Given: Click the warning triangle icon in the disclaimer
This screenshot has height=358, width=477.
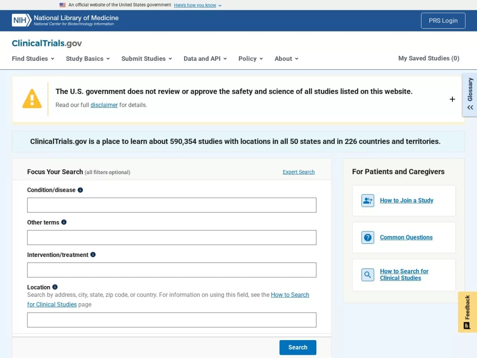Looking at the screenshot, I should pyautogui.click(x=32, y=99).
